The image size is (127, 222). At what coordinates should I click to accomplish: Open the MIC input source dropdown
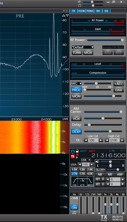click(x=76, y=83)
